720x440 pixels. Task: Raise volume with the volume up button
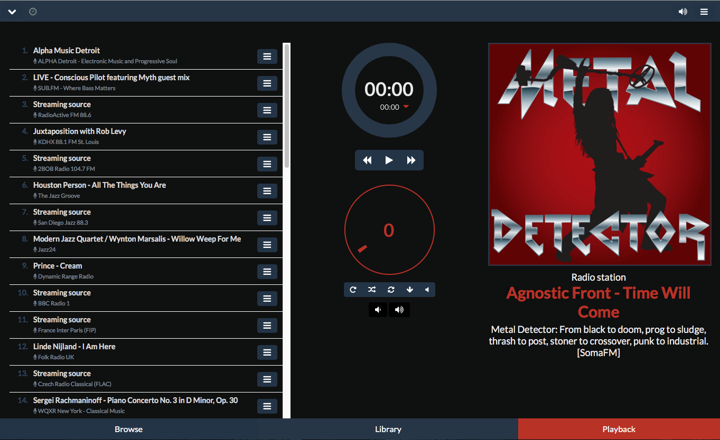click(399, 310)
